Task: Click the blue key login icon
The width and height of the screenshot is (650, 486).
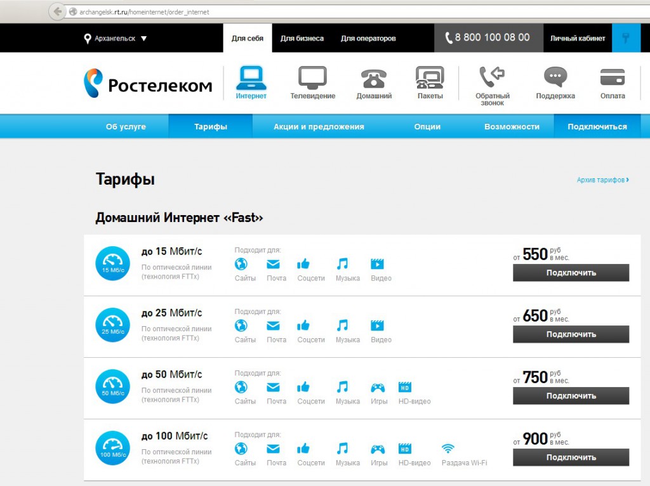Action: pos(626,38)
